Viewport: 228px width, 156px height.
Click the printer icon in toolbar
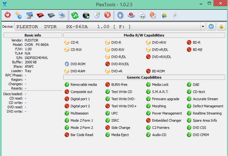point(62,15)
